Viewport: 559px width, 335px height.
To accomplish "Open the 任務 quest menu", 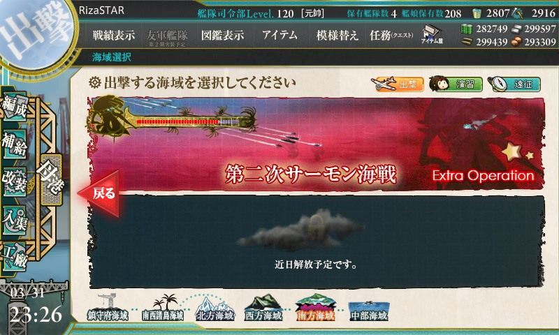I will point(391,35).
